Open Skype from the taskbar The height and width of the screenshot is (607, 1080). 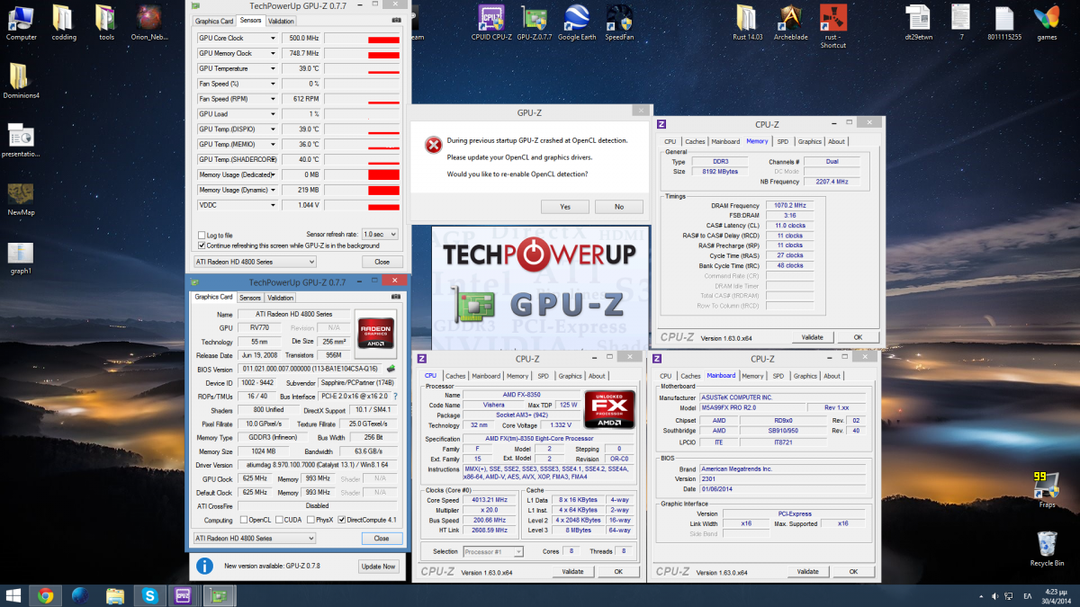click(x=148, y=595)
